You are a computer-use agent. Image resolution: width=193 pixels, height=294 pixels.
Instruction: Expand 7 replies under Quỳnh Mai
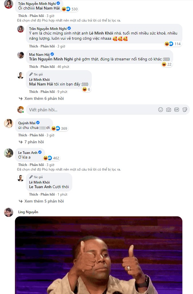[x=34, y=142]
